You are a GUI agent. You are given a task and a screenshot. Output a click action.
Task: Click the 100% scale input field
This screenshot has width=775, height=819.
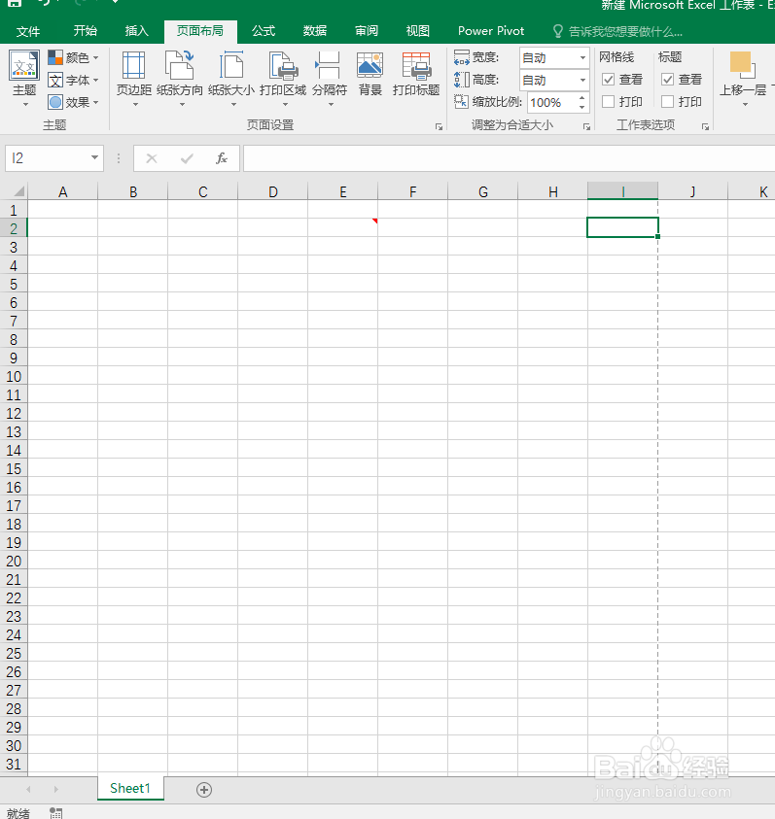(551, 102)
